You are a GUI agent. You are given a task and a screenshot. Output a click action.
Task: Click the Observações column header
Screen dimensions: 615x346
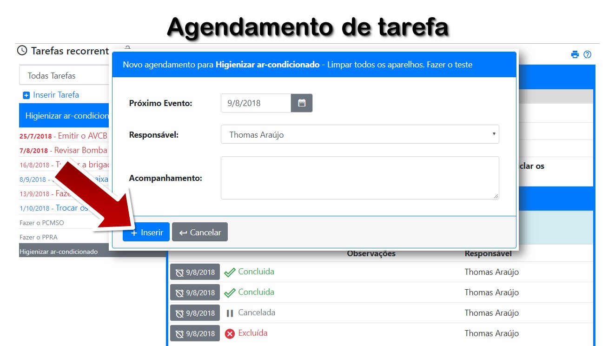click(x=371, y=254)
